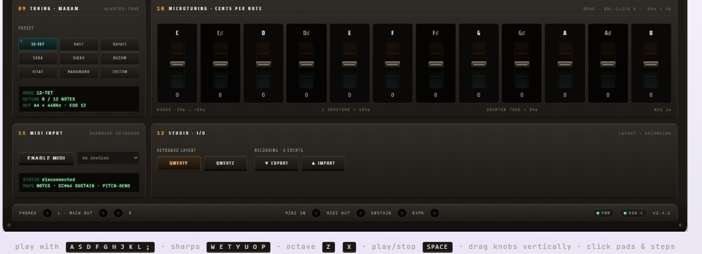Click the F note cents slider handle

pos(393,64)
